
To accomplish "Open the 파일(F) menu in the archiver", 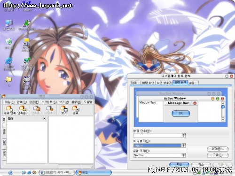I will [x=9, y=102].
